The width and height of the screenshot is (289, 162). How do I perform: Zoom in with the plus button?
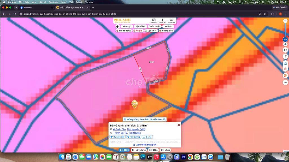coord(285,44)
